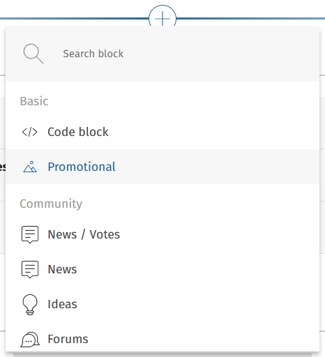Click the icon beside the plain News entry

coord(30,269)
